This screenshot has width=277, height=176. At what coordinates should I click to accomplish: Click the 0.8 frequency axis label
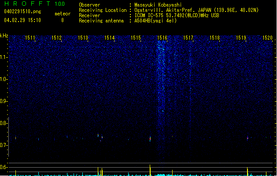(4, 123)
